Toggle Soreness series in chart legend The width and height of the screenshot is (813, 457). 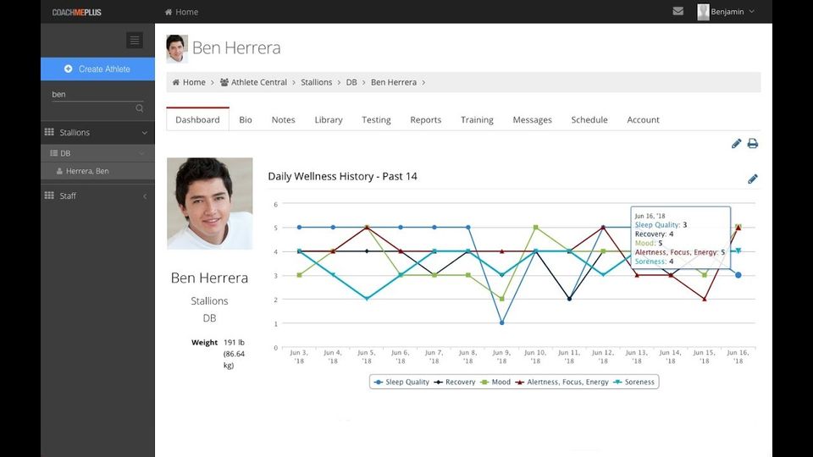click(633, 383)
